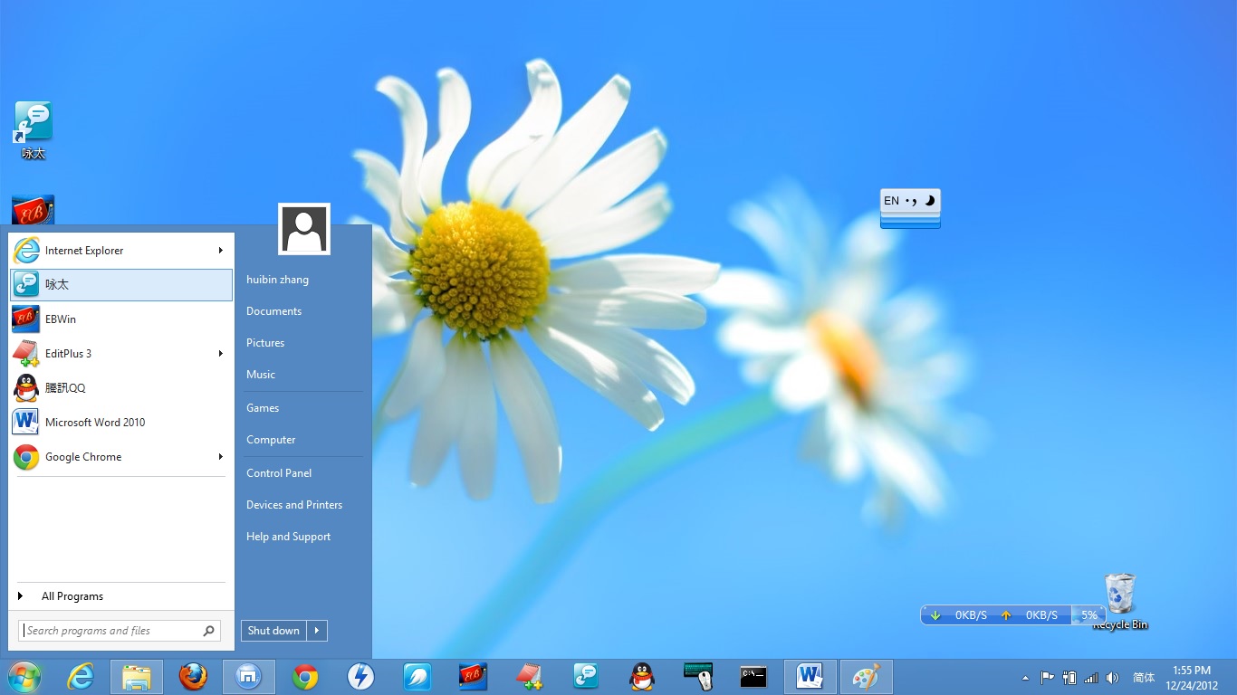Open Games link in Start menu
This screenshot has height=695, width=1237.
click(x=263, y=408)
